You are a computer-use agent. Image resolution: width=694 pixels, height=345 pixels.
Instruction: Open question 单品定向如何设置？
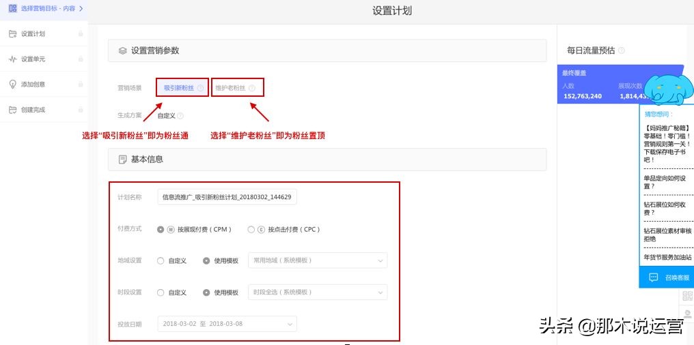point(665,182)
